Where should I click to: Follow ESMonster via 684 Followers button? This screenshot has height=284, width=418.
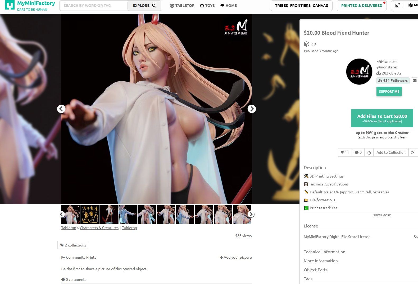click(x=393, y=81)
